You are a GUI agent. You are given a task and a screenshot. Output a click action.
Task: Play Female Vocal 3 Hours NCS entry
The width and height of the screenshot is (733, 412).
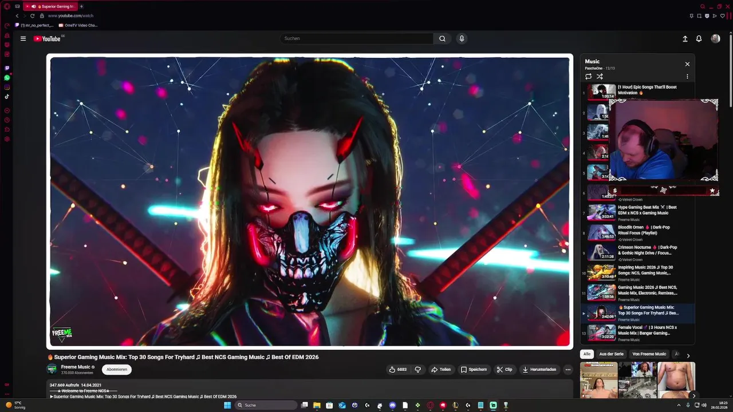click(x=638, y=333)
